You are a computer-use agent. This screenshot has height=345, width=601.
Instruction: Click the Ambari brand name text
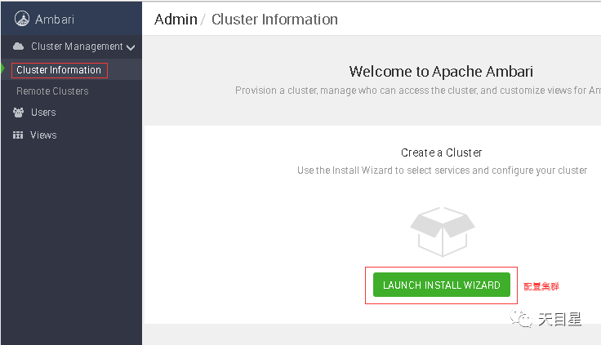55,19
